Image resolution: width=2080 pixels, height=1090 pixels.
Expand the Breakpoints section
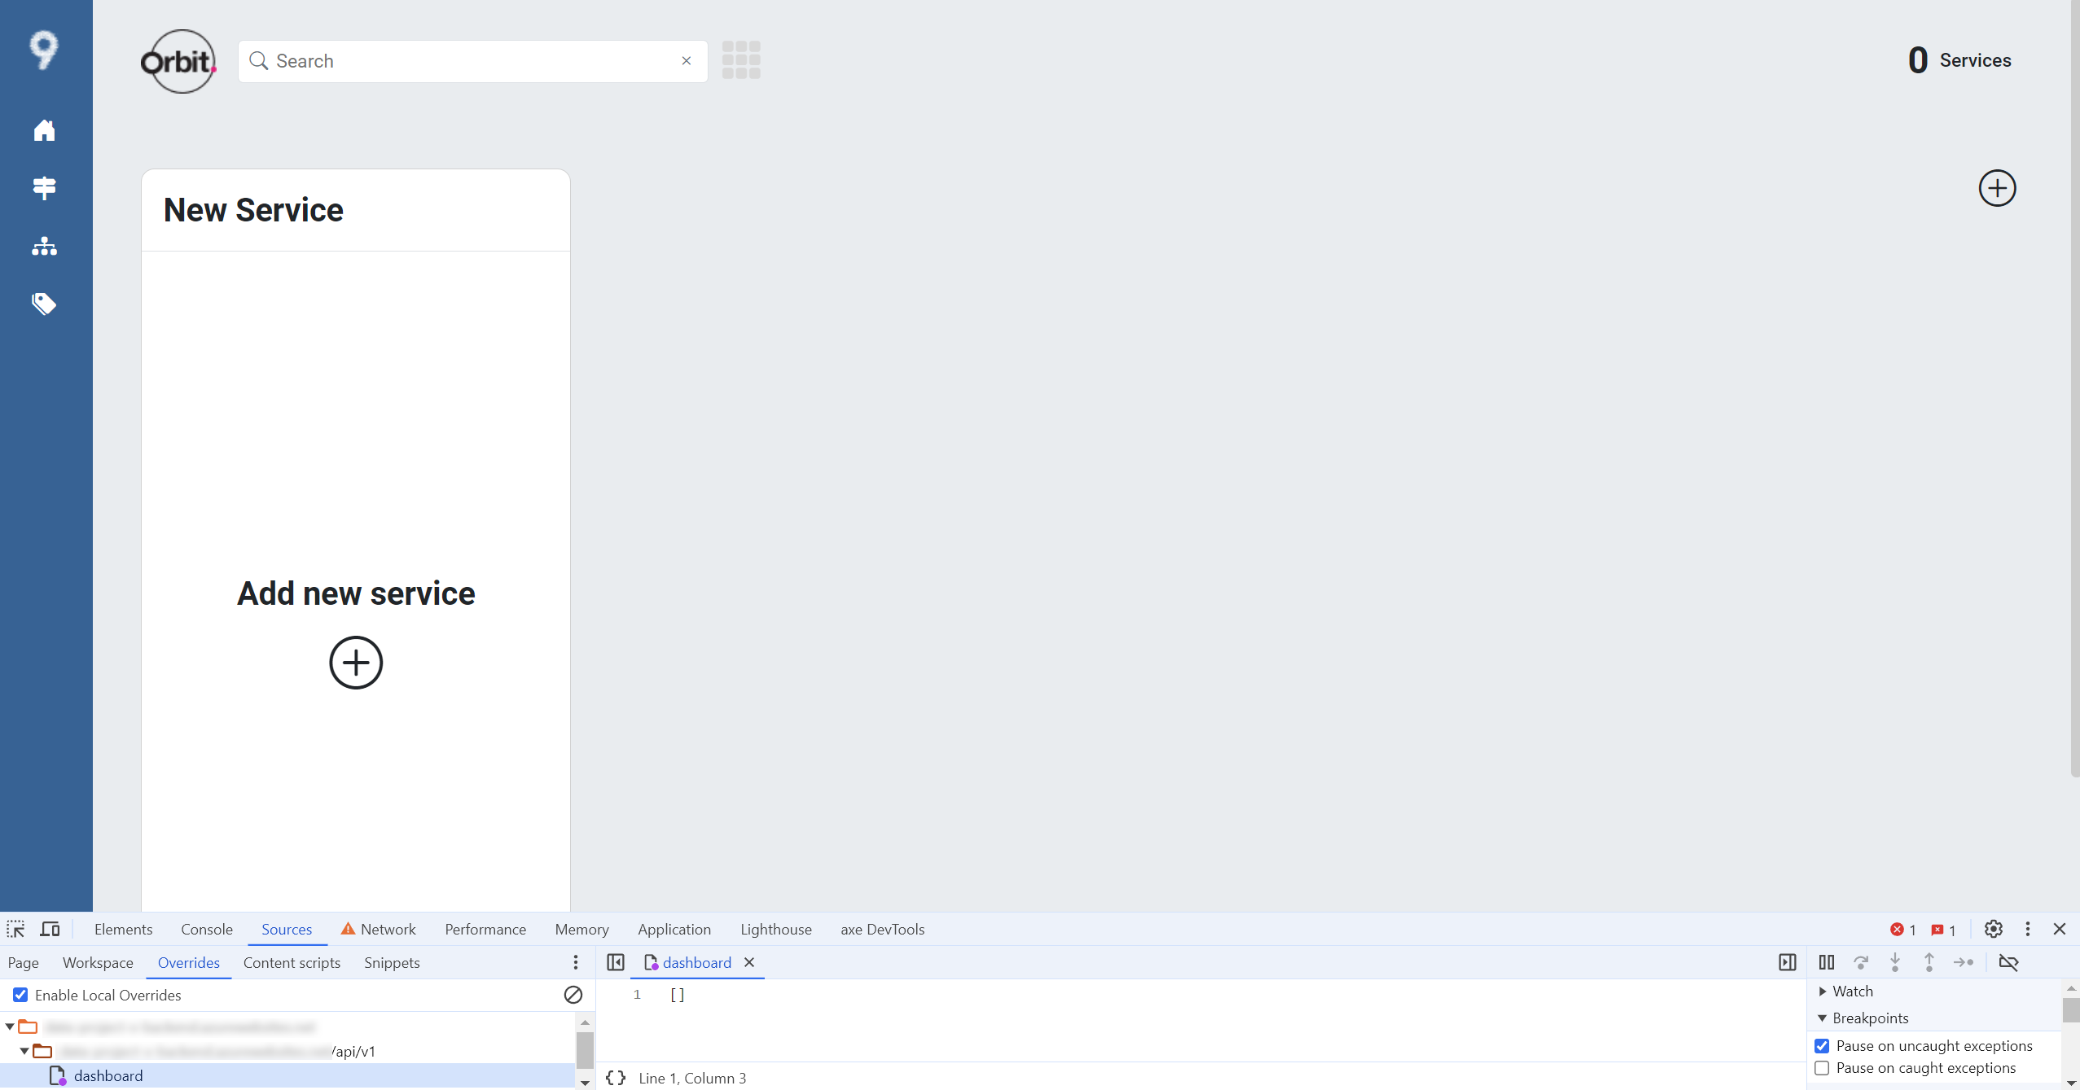(x=1824, y=1018)
